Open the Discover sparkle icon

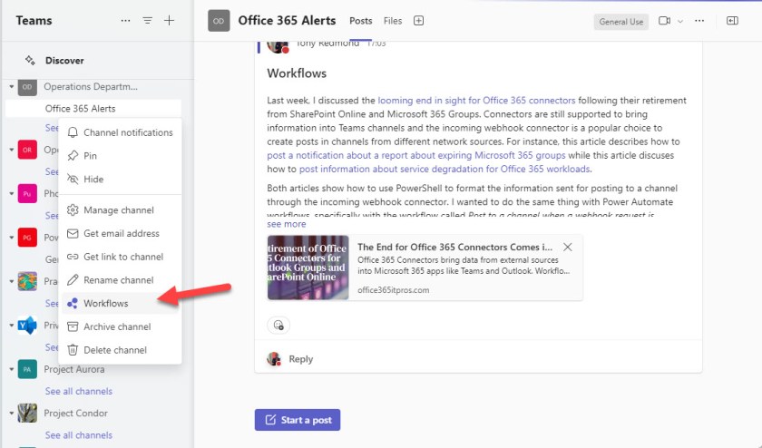pos(30,60)
